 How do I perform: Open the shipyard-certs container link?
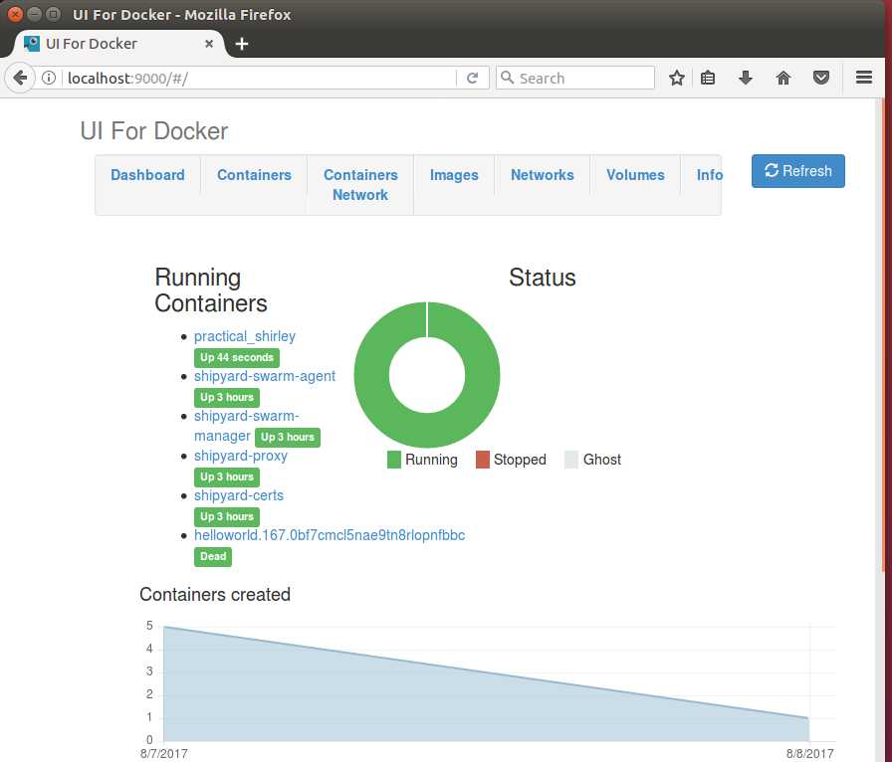238,495
